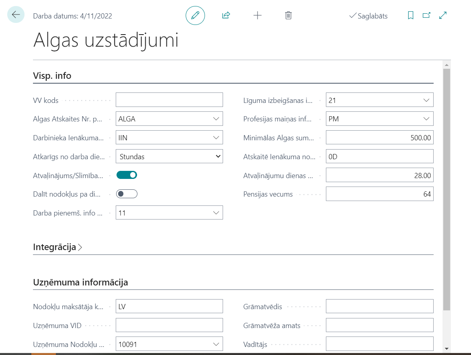Click the trash delete icon

[x=288, y=16]
